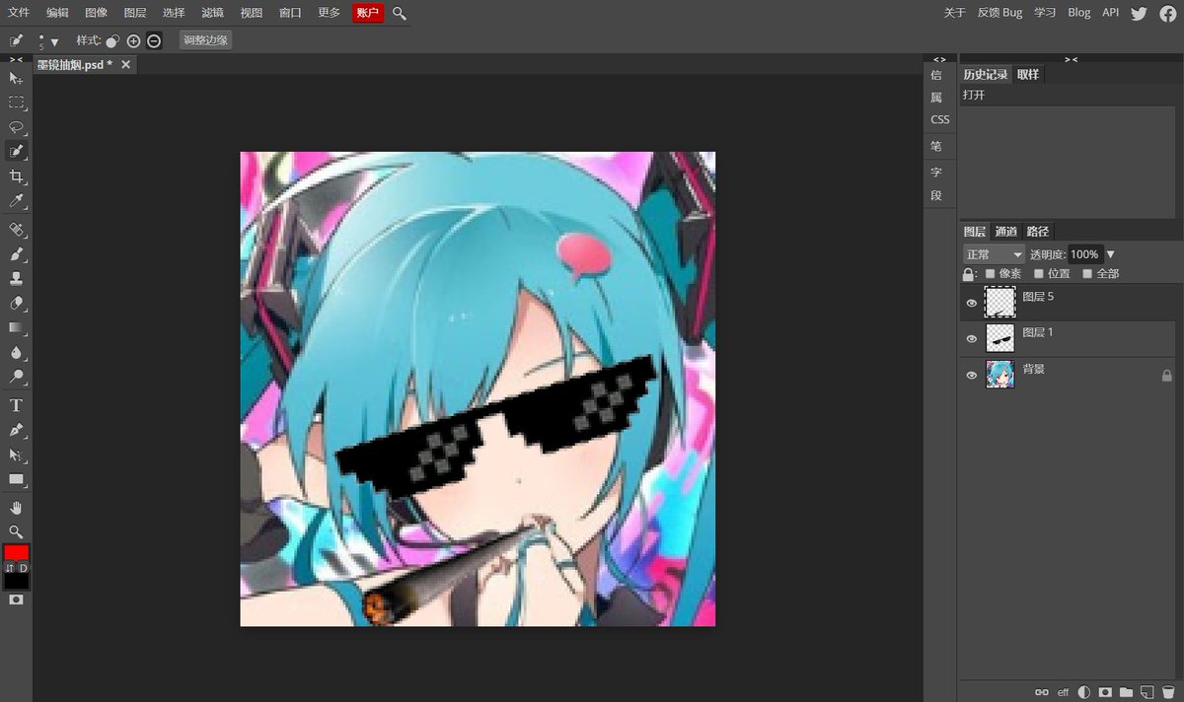The image size is (1184, 702).
Task: Choose add-to-selection (plus) style
Action: (x=133, y=41)
